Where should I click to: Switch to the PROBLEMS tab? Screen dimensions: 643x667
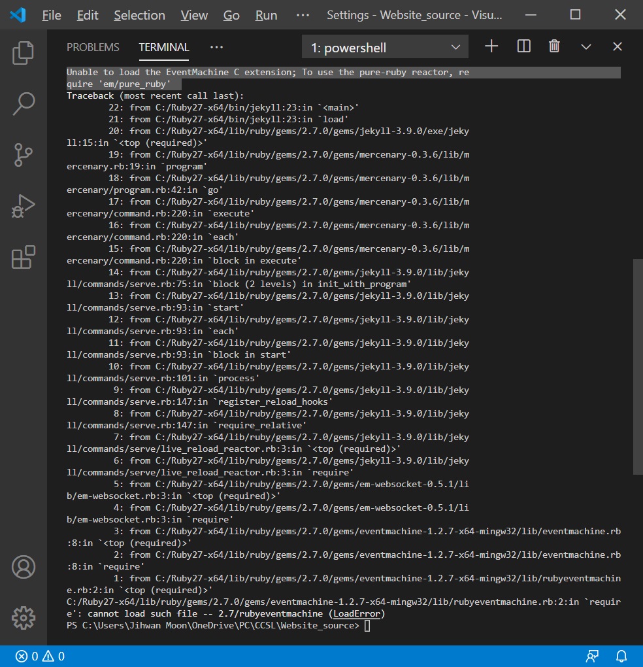point(93,47)
